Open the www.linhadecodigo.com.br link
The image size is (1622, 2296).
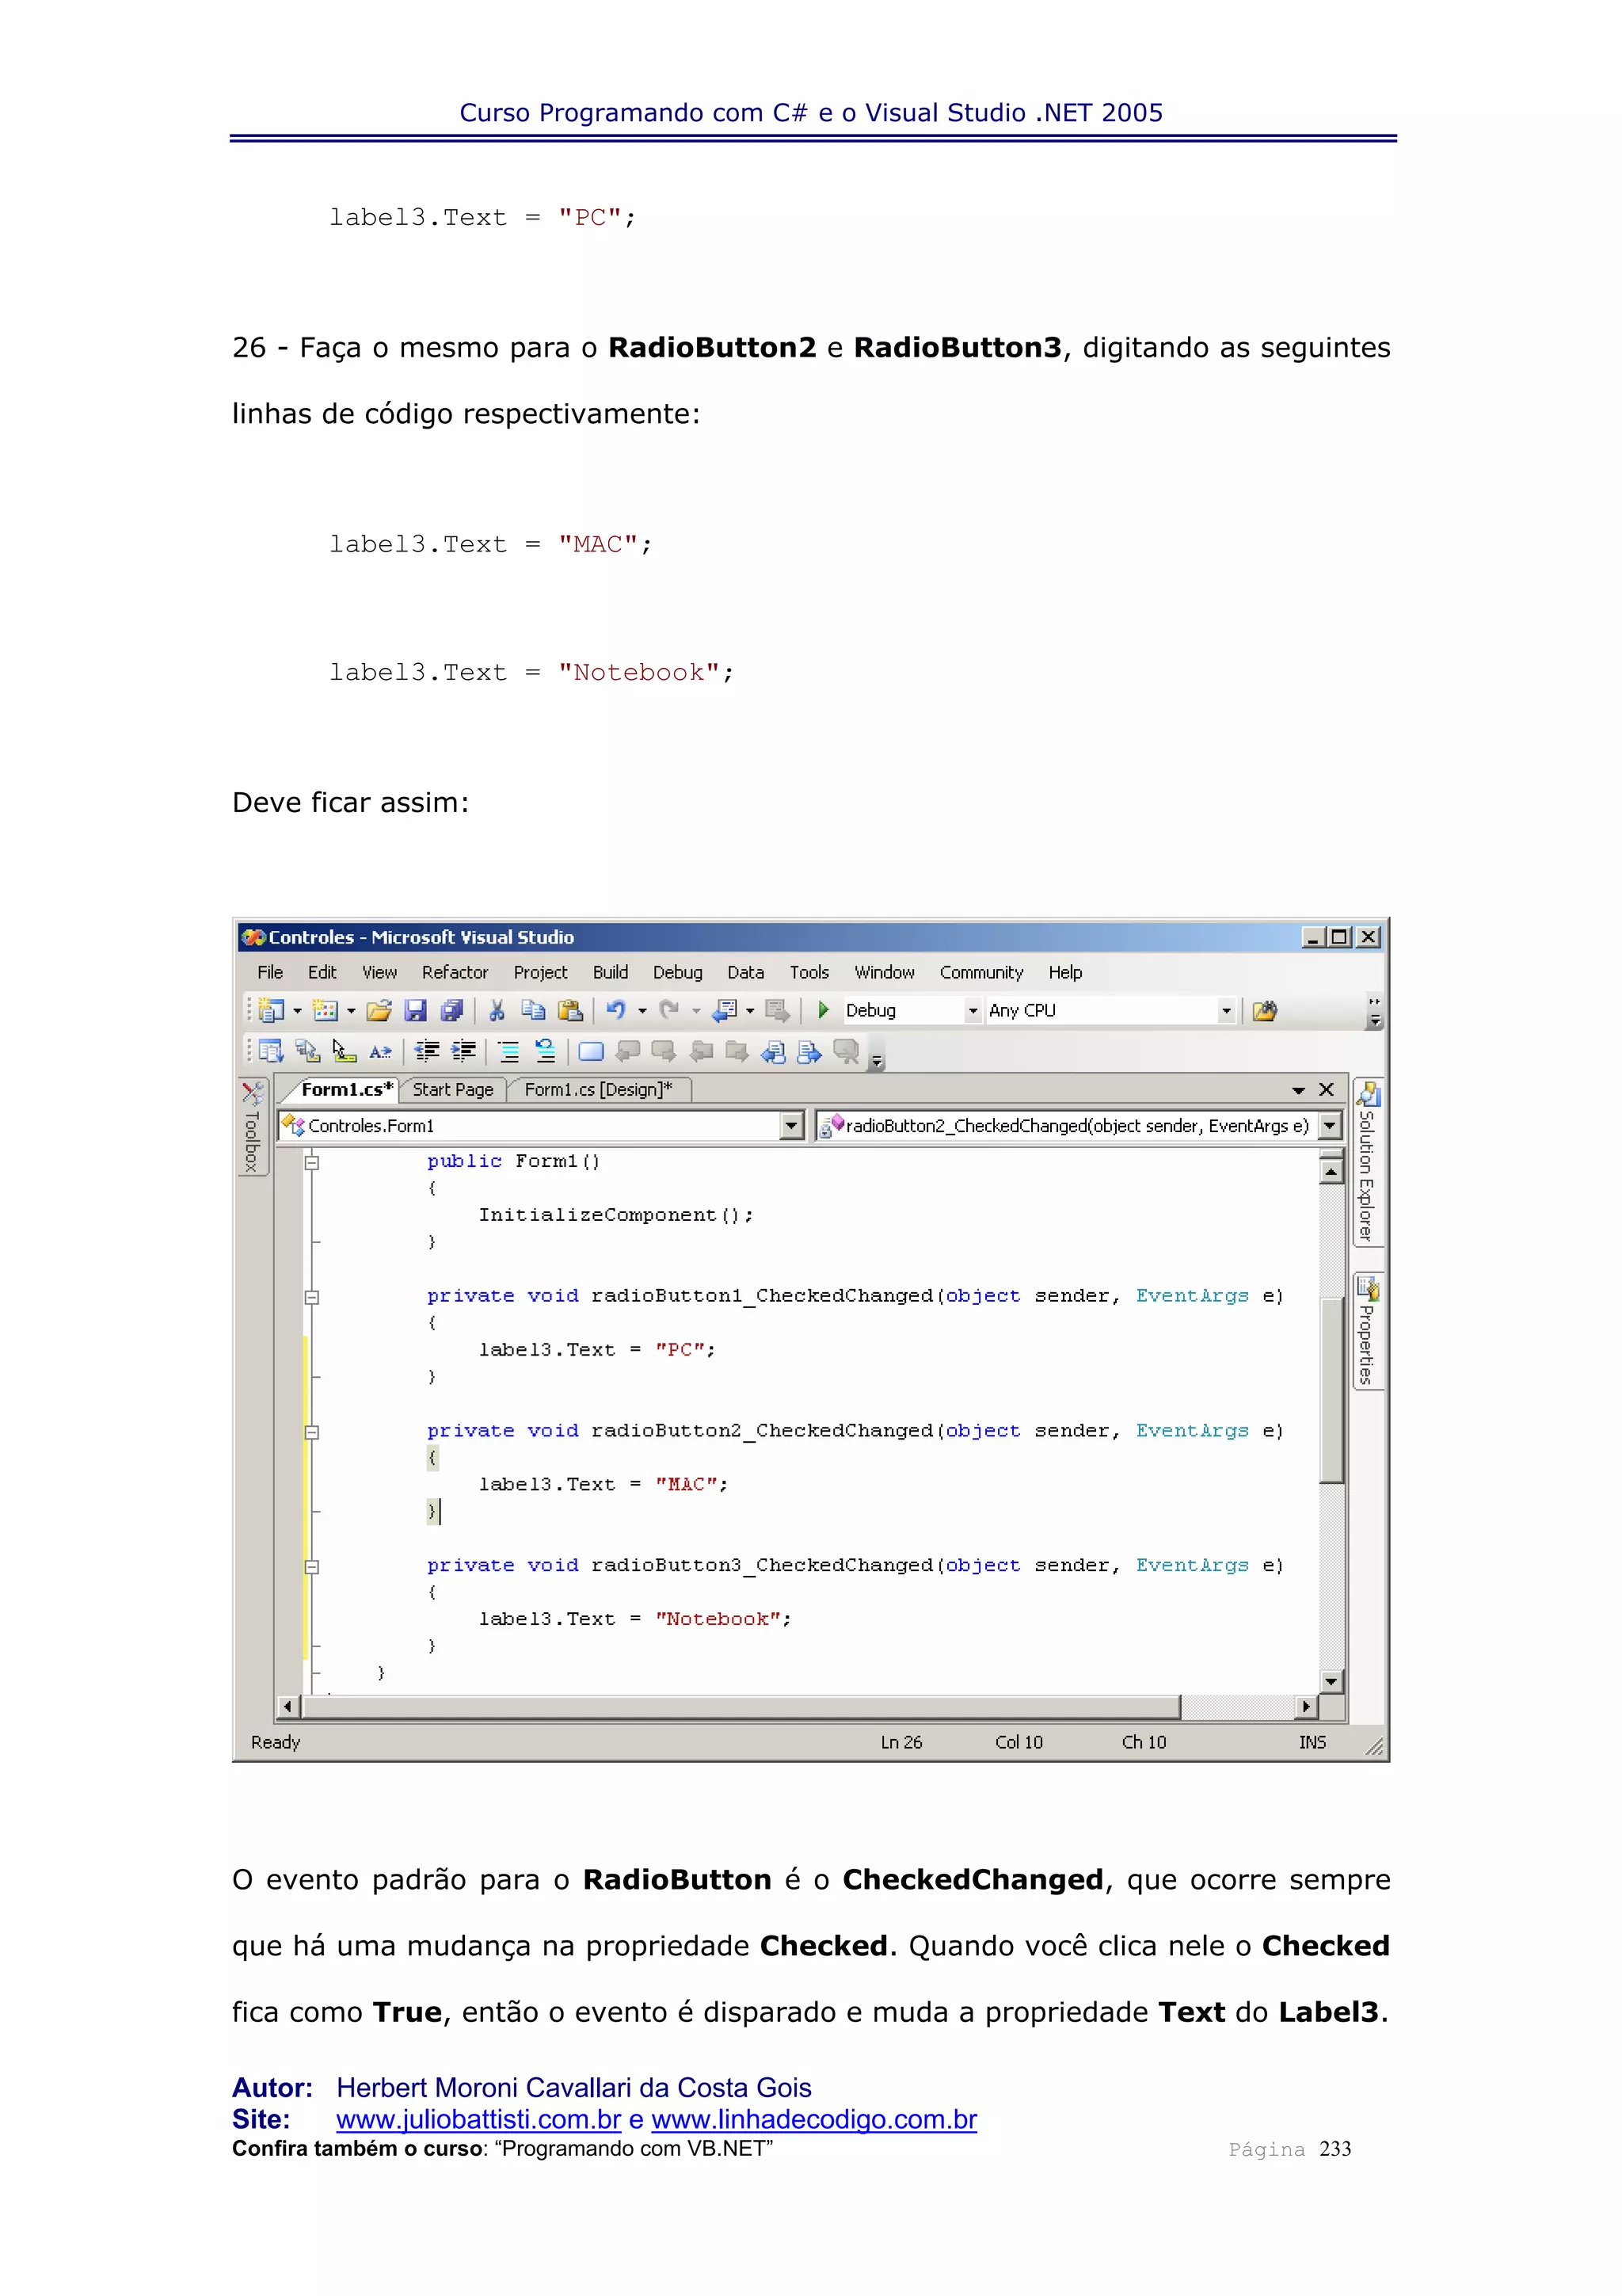point(813,2119)
